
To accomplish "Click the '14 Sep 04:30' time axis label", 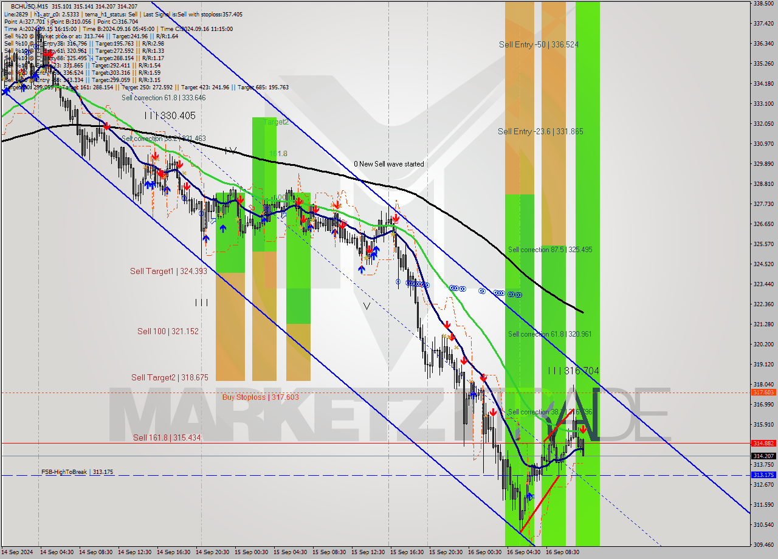I will [57, 552].
